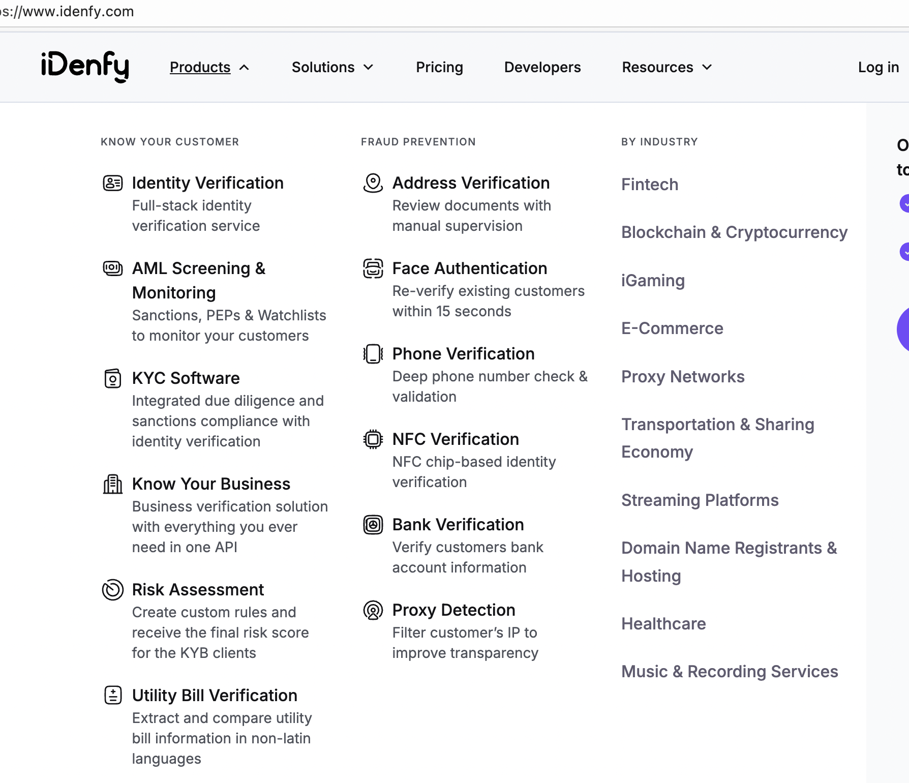Click the Face Authentication face scan icon
The height and width of the screenshot is (783, 909).
click(373, 268)
